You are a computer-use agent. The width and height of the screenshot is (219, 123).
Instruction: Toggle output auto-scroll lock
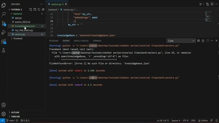tap(203, 41)
